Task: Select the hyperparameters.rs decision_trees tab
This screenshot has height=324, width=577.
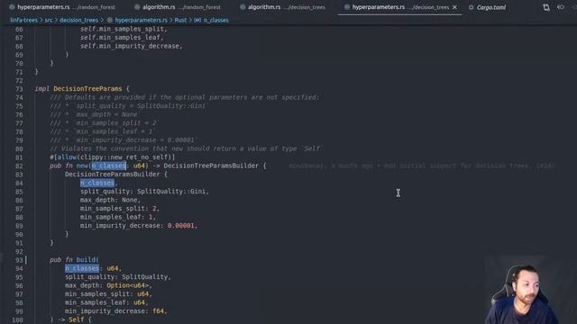Action: [x=400, y=7]
